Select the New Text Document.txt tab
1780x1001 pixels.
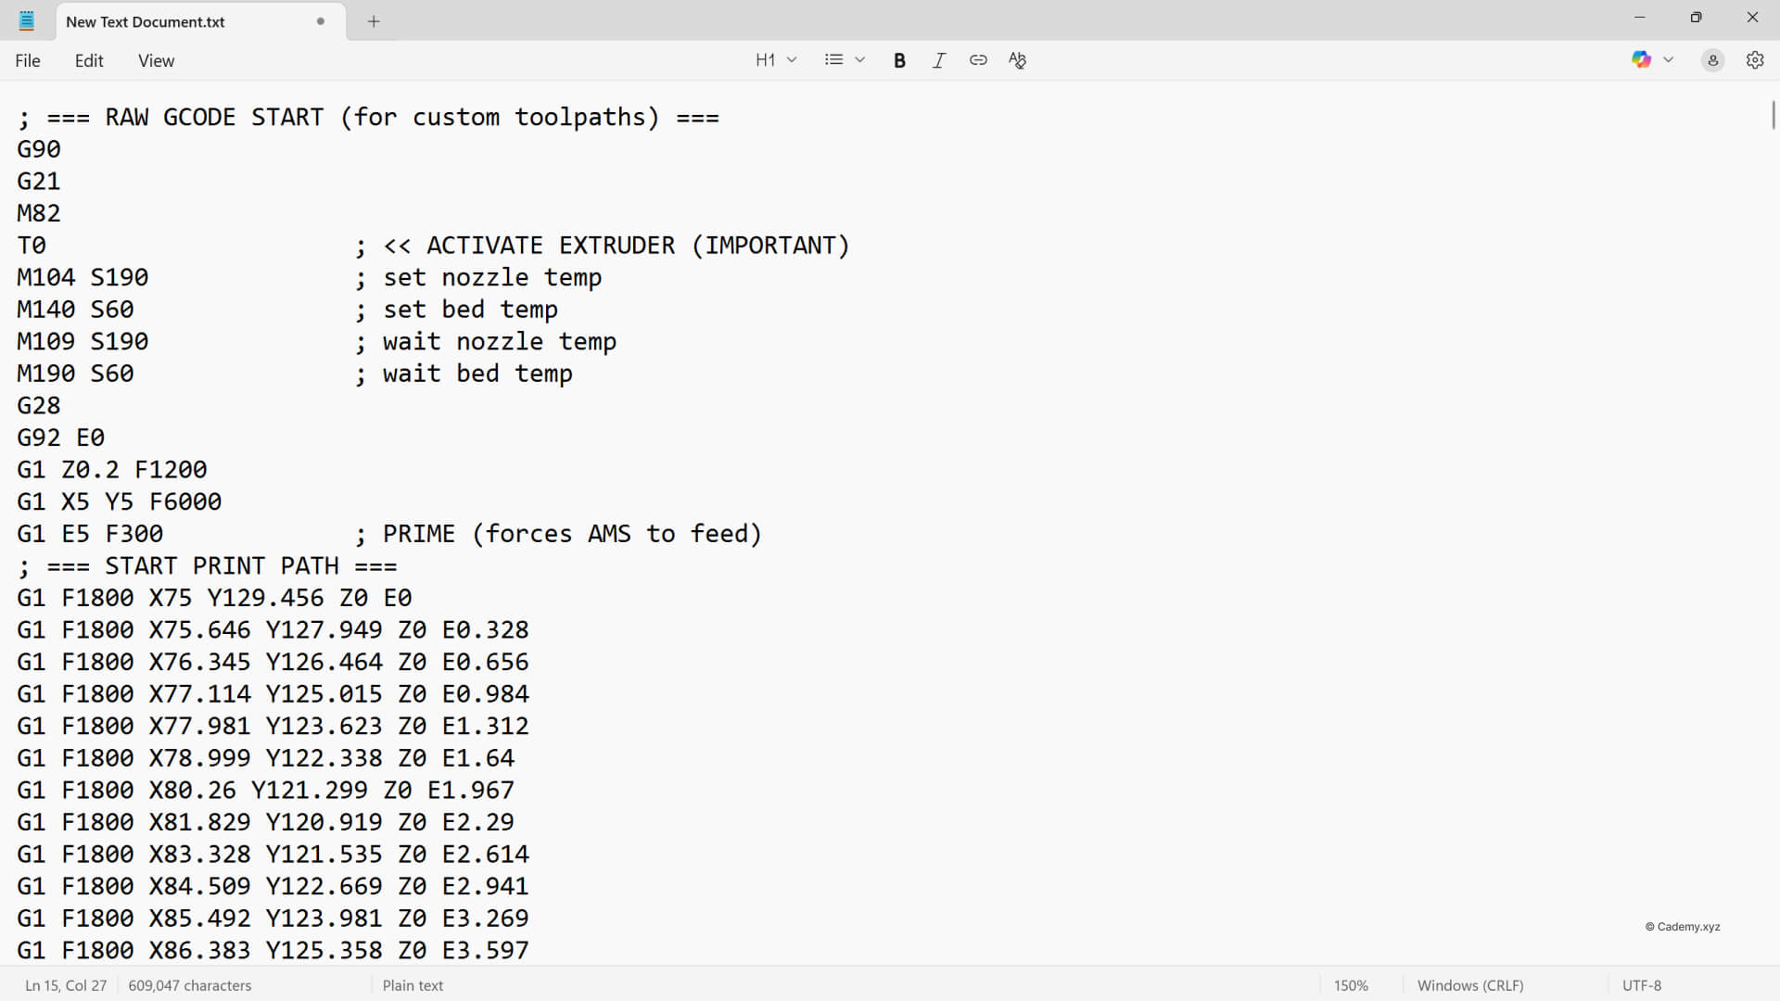(146, 21)
